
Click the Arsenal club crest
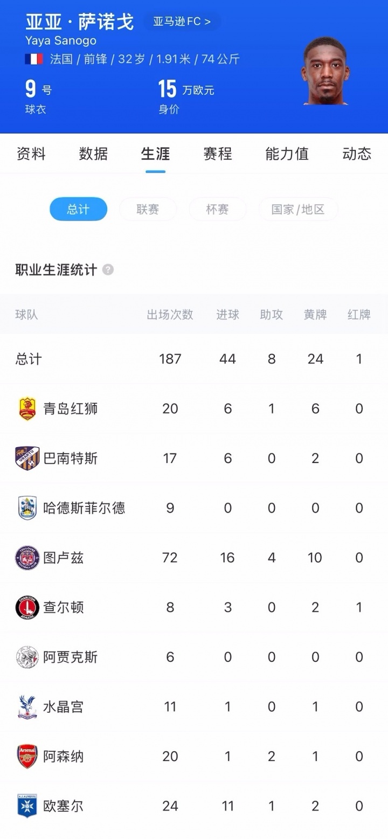27,757
